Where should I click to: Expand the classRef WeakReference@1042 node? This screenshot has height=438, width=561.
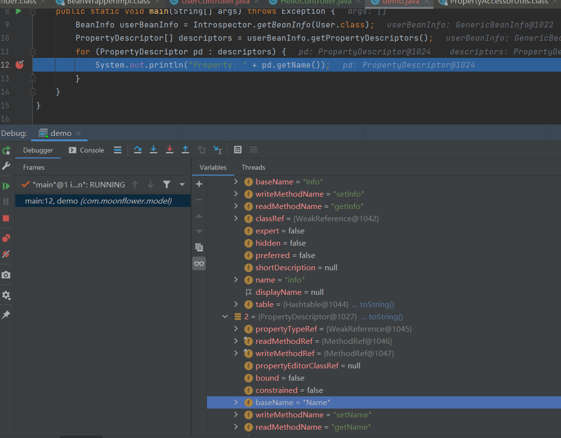coord(236,219)
